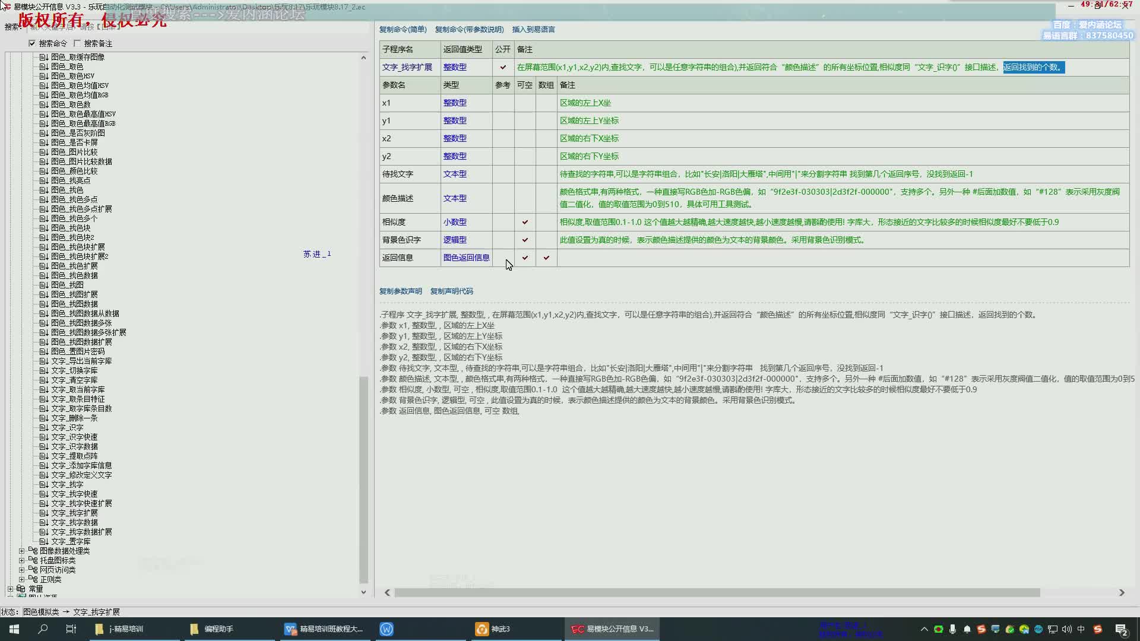Image resolution: width=1140 pixels, height=641 pixels.
Task: Click the 背景色识字 可空 checkmark cell
Action: tap(525, 240)
